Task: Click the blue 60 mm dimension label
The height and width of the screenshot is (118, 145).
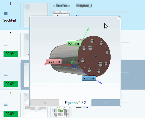Action: (89, 78)
